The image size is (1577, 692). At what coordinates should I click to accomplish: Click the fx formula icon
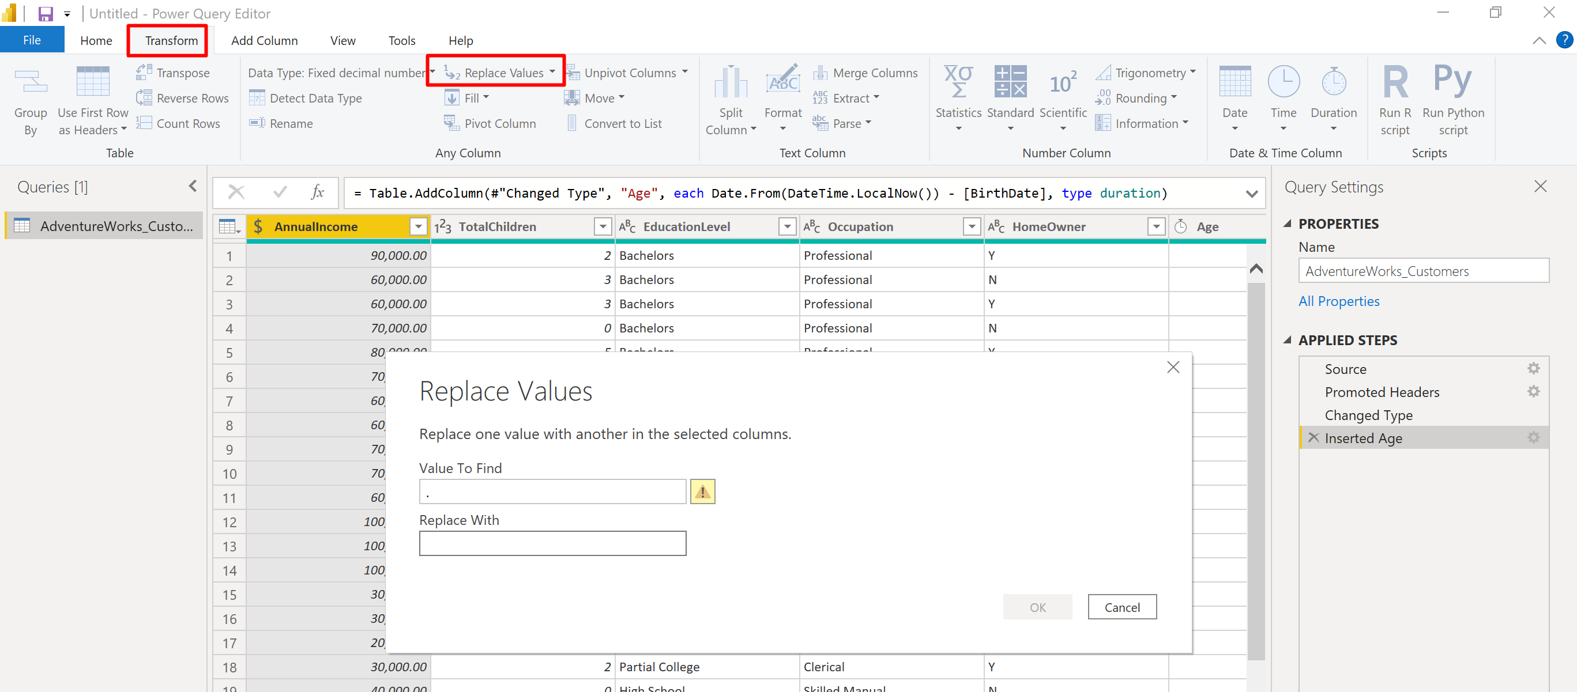pos(317,192)
